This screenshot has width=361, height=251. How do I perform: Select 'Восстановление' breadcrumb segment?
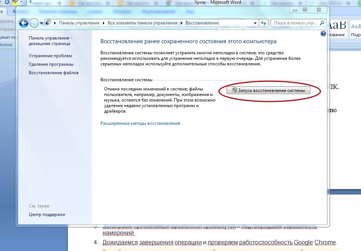202,23
